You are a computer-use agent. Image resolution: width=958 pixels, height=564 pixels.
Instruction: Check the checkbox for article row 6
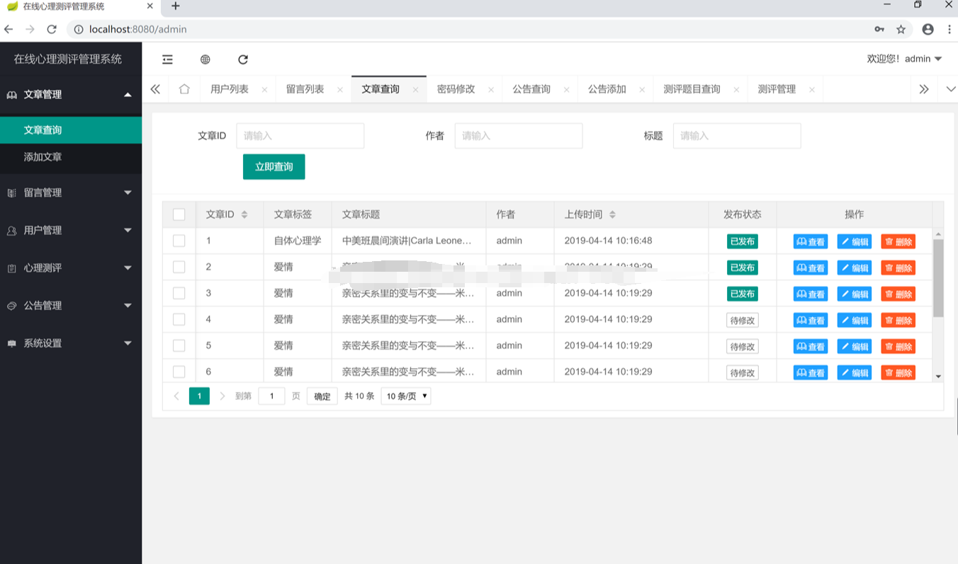pyautogui.click(x=179, y=372)
